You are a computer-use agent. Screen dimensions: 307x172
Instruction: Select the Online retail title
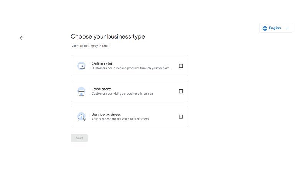click(102, 63)
